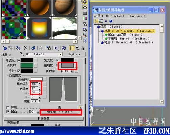
Task: Click the Go Forward to Sibling icon
Action: [83, 48]
